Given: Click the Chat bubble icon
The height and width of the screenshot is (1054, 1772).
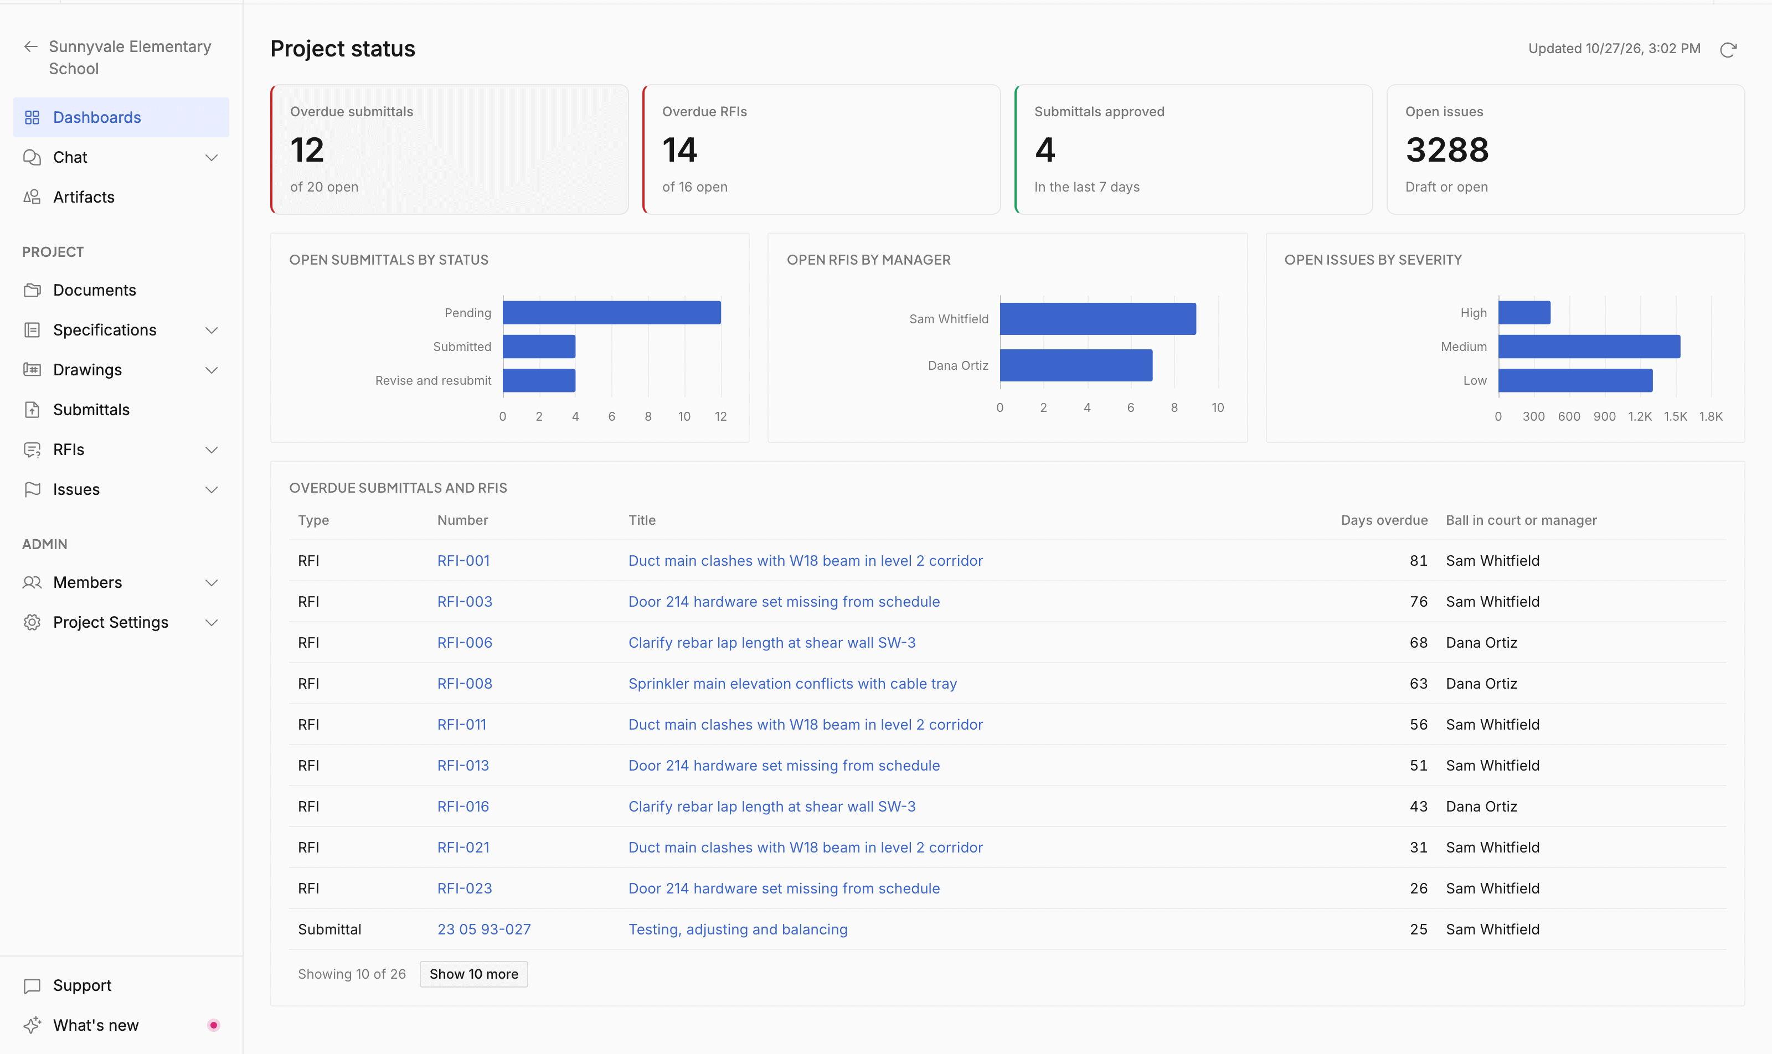Looking at the screenshot, I should tap(32, 157).
